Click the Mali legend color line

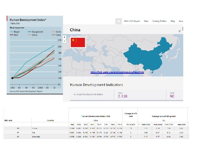(x=11, y=35)
